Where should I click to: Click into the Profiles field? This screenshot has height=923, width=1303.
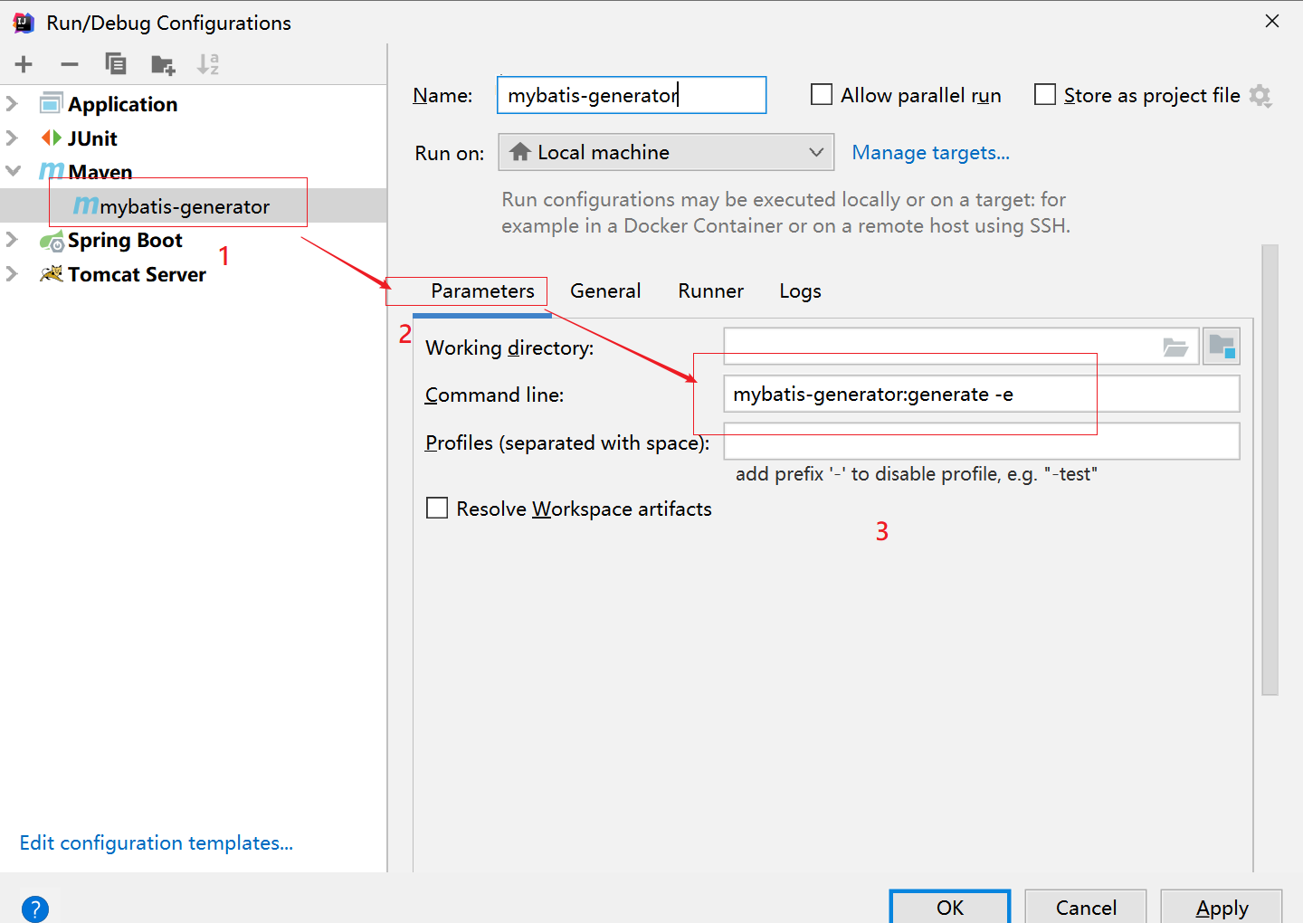point(982,442)
